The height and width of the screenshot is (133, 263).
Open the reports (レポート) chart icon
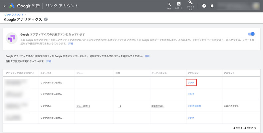[x=179, y=4]
